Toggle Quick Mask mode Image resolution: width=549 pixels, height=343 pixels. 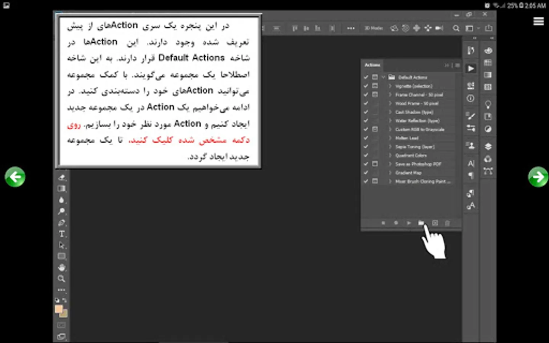click(61, 325)
